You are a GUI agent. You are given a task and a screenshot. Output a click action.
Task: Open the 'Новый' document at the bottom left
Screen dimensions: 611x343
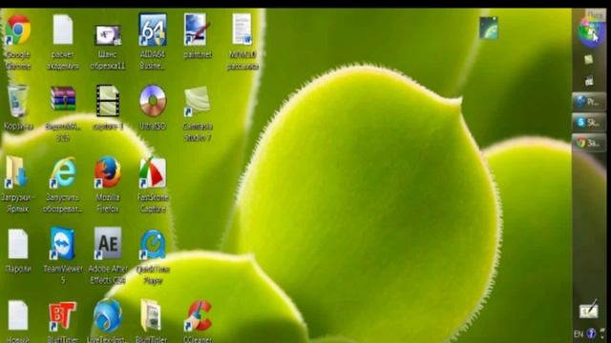point(18,315)
